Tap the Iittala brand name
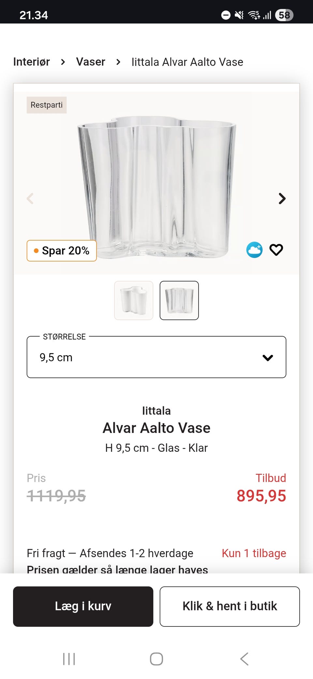 [156, 411]
